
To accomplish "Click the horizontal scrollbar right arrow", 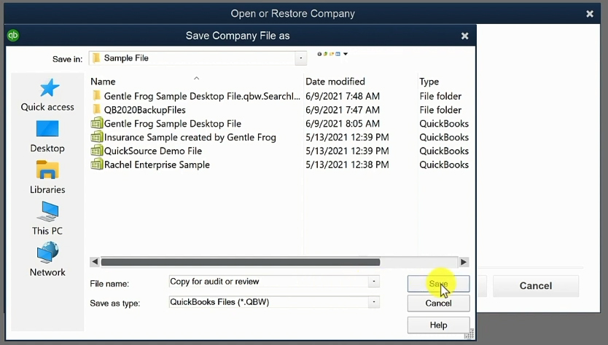I will [464, 262].
